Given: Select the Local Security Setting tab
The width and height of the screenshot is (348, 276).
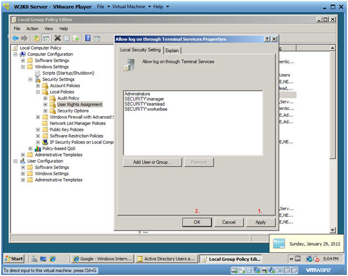Looking at the screenshot, I should point(140,50).
